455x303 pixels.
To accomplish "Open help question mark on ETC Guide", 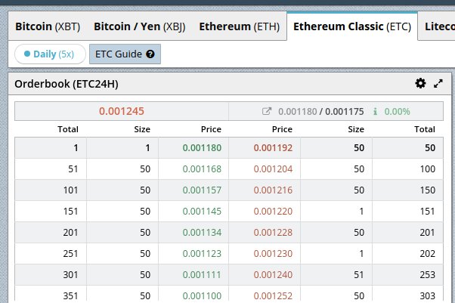I will (x=150, y=54).
